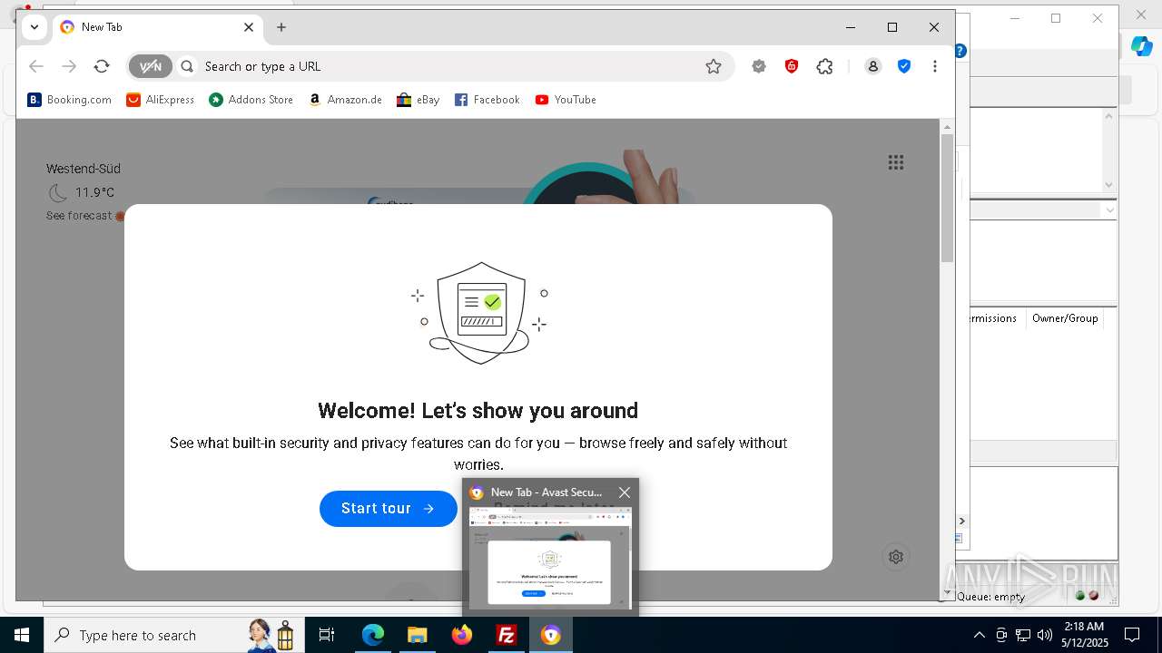The width and height of the screenshot is (1162, 653).
Task: Click the page scrollbar down arrow
Action: 947,594
